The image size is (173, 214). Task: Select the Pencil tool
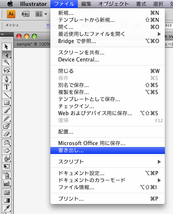[6, 118]
